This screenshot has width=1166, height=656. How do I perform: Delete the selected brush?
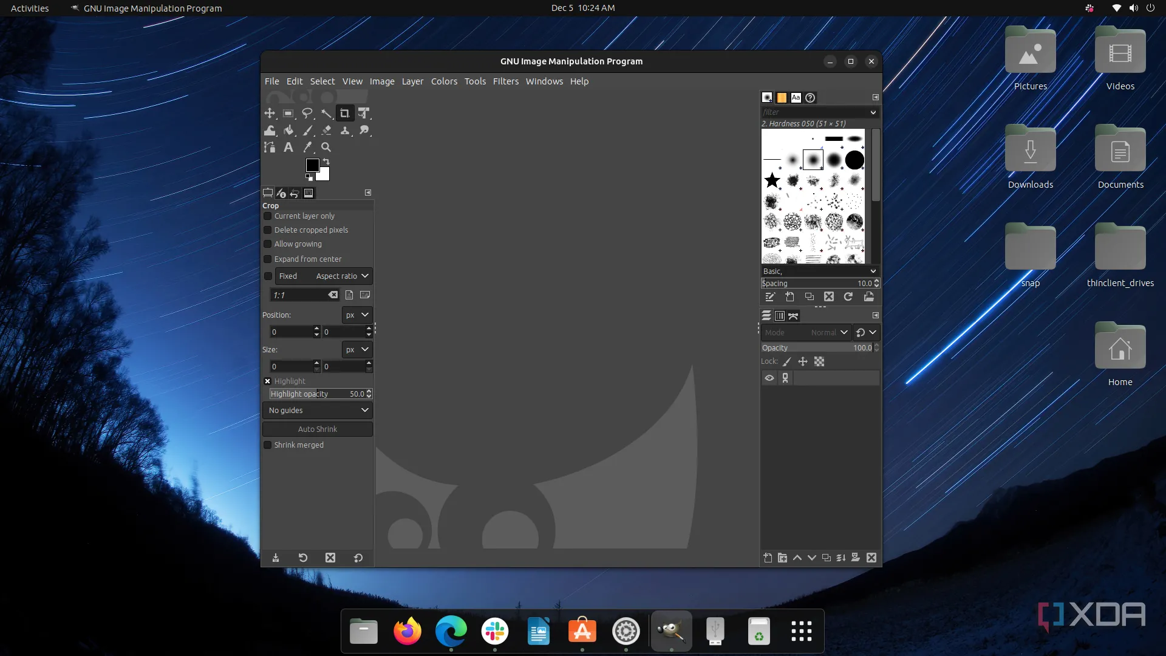click(829, 297)
